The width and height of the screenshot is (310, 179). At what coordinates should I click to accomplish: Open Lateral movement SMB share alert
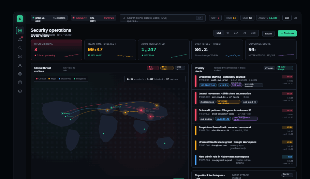[244, 98]
